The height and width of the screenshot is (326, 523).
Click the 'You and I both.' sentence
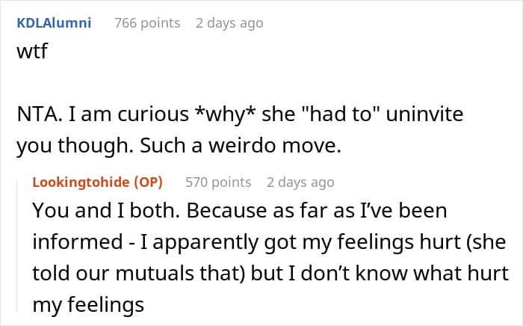(106, 211)
